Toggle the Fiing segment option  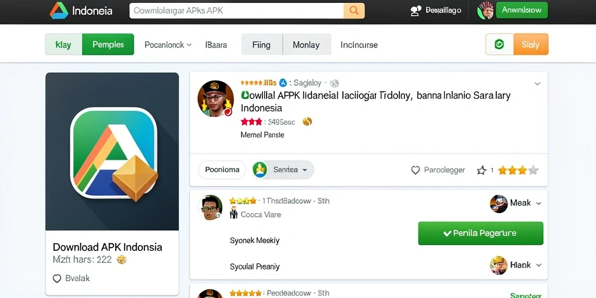261,44
